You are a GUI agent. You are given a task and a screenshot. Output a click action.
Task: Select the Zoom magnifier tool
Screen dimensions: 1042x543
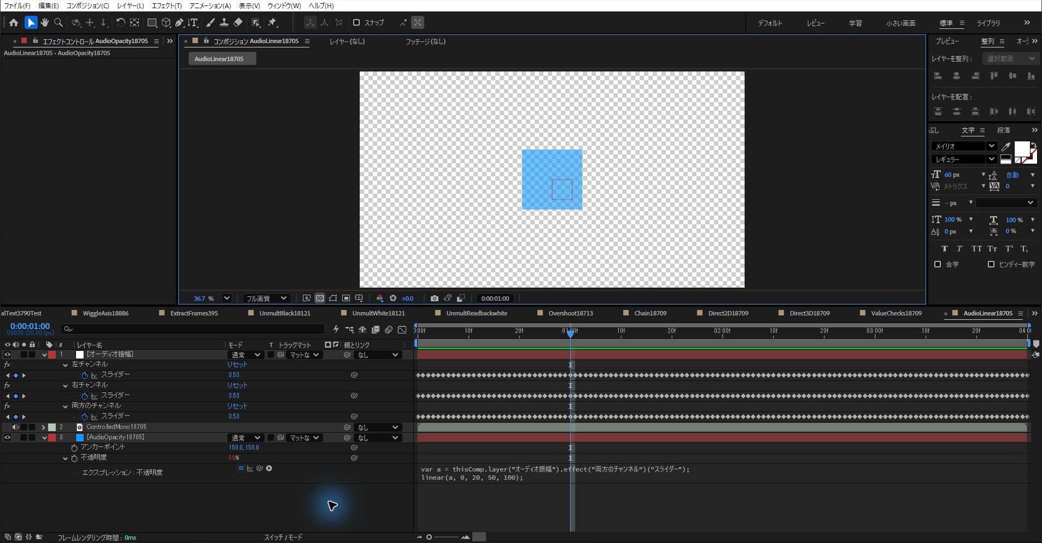(58, 22)
